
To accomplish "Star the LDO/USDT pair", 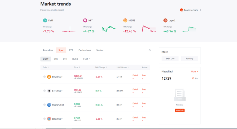I will tap(44, 119).
